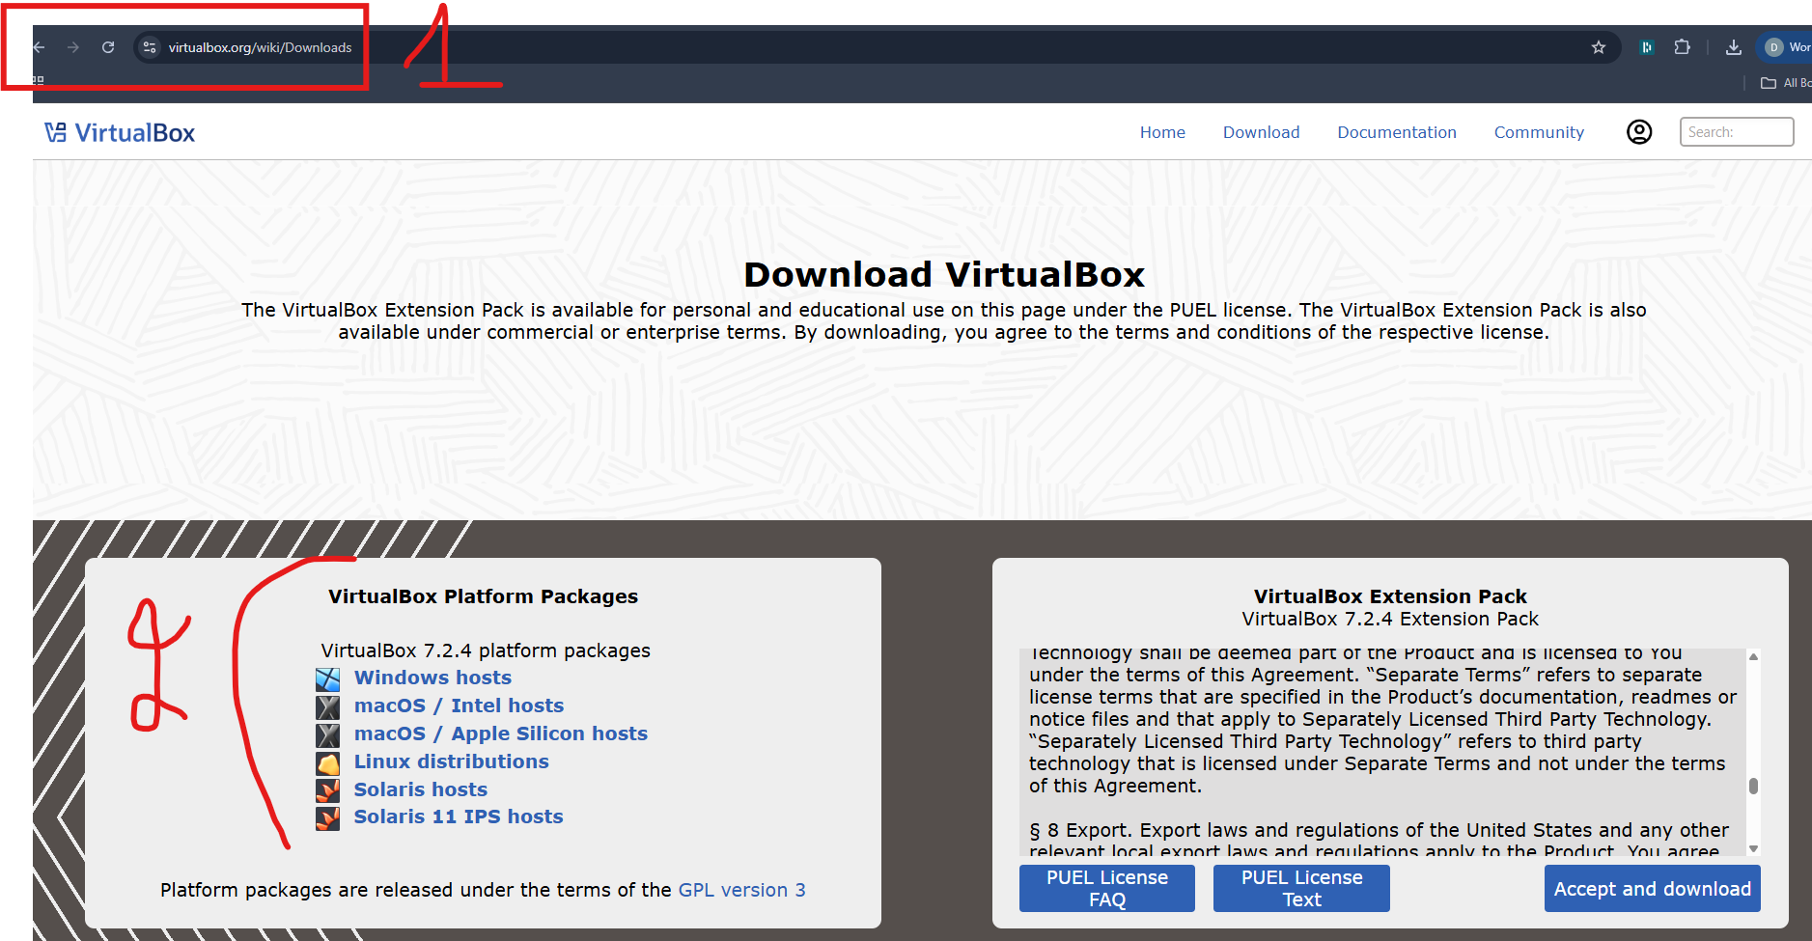1812x941 pixels.
Task: Click the PUEL License FAQ button
Action: (x=1107, y=888)
